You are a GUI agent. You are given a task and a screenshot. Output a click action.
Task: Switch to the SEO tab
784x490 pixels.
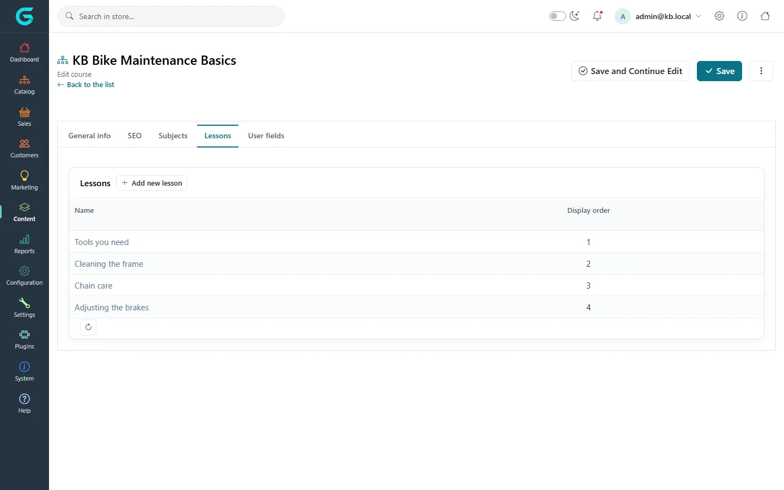click(134, 136)
